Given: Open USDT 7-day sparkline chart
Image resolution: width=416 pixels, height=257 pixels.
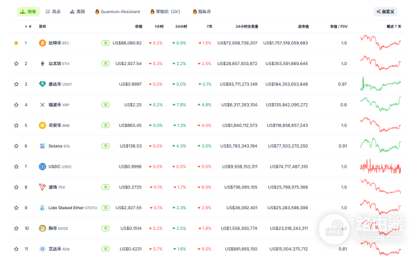Looking at the screenshot, I should (x=381, y=84).
